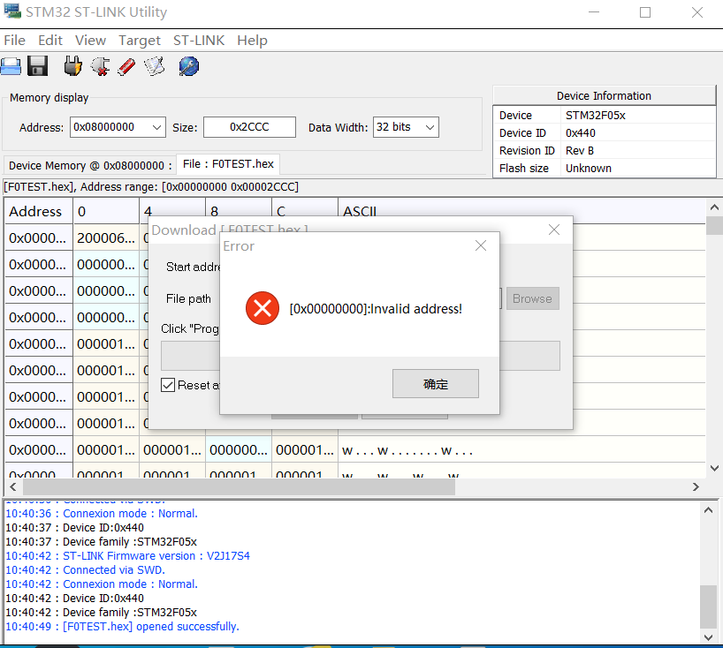Click the 10:40:37 Device ID:0x440 log entry
The image size is (723, 648).
click(75, 527)
